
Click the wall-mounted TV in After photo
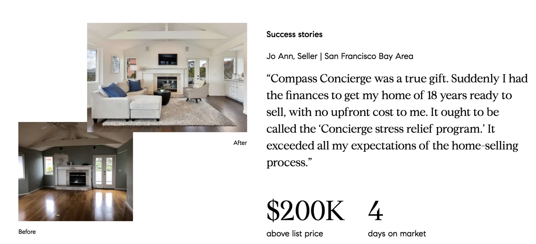[x=168, y=59]
